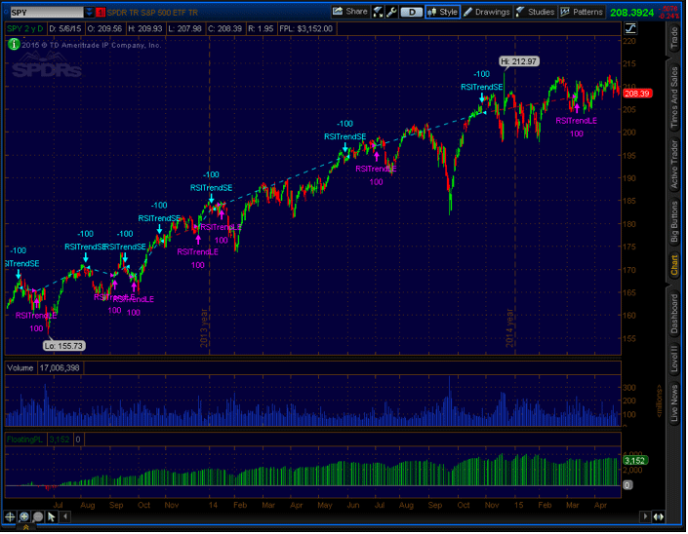Click the RSITrendSE signal below Hi bubble
Image resolution: width=688 pixels, height=534 pixels.
[x=481, y=87]
